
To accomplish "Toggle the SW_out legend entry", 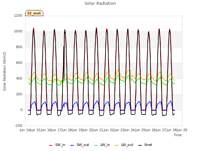I will 79,145.
